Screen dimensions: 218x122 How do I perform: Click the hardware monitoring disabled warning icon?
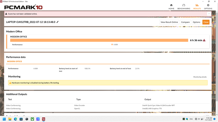tap(10, 83)
